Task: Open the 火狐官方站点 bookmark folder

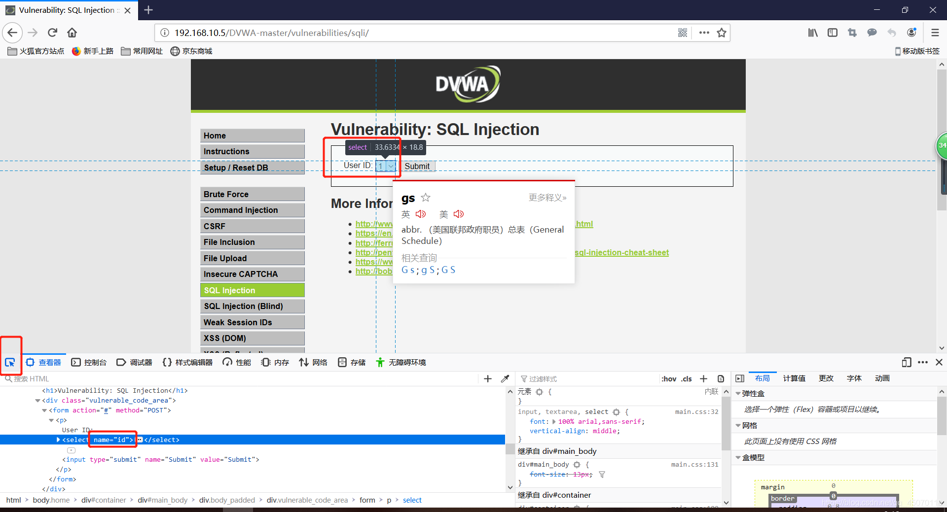Action: tap(36, 51)
